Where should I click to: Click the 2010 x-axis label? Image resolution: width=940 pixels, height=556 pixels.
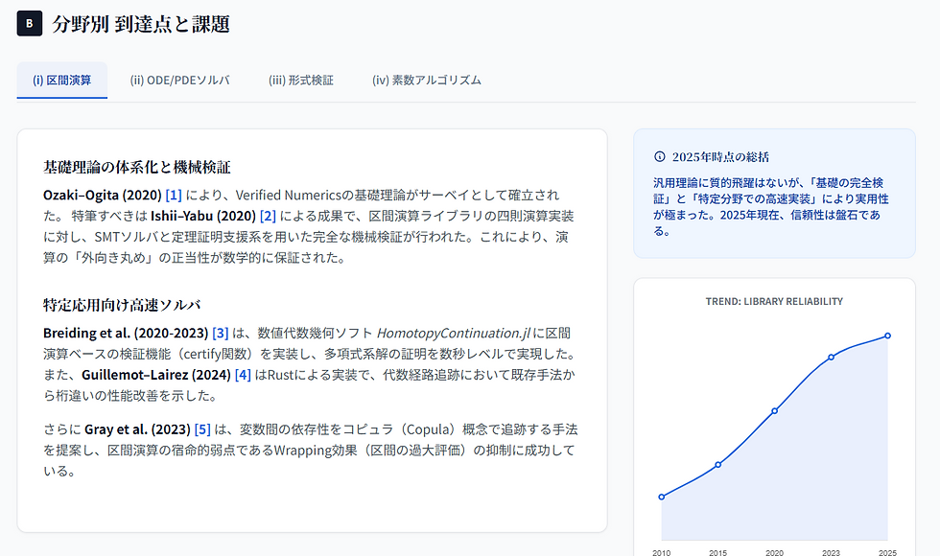pyautogui.click(x=661, y=552)
